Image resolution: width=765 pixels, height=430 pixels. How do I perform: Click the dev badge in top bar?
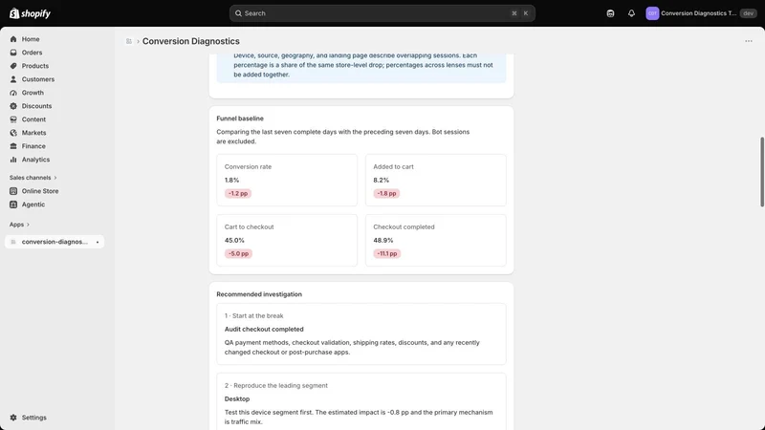(749, 13)
